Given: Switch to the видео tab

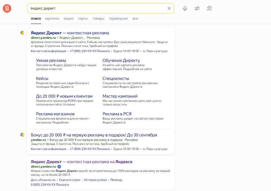Looking at the screenshot, I should coord(69,19).
